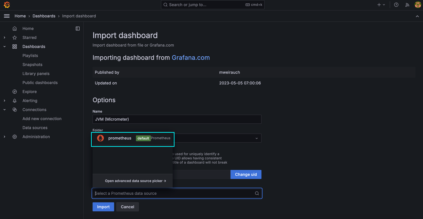Click the Import button

[x=103, y=207]
